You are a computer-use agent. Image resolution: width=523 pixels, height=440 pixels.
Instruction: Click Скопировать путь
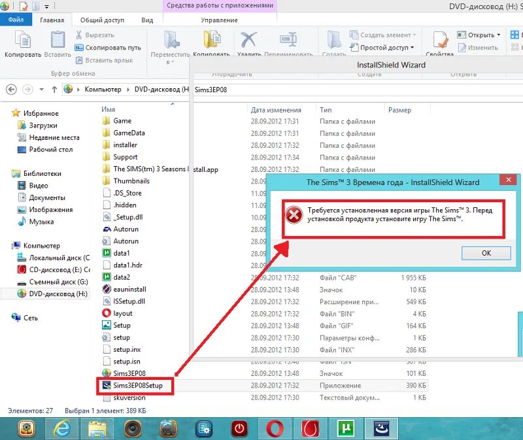tap(108, 48)
